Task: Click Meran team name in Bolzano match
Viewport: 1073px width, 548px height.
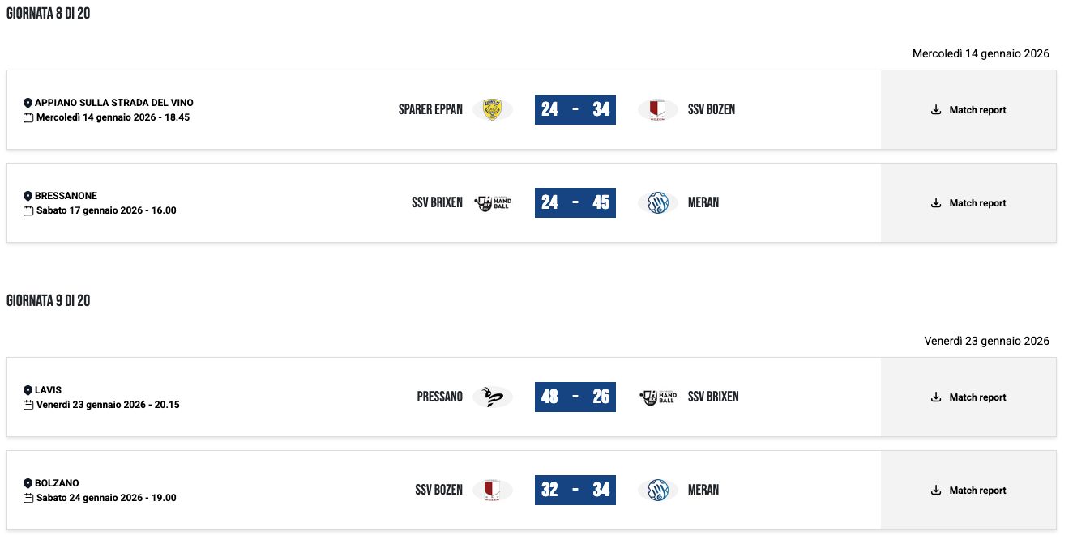Action: 703,491
